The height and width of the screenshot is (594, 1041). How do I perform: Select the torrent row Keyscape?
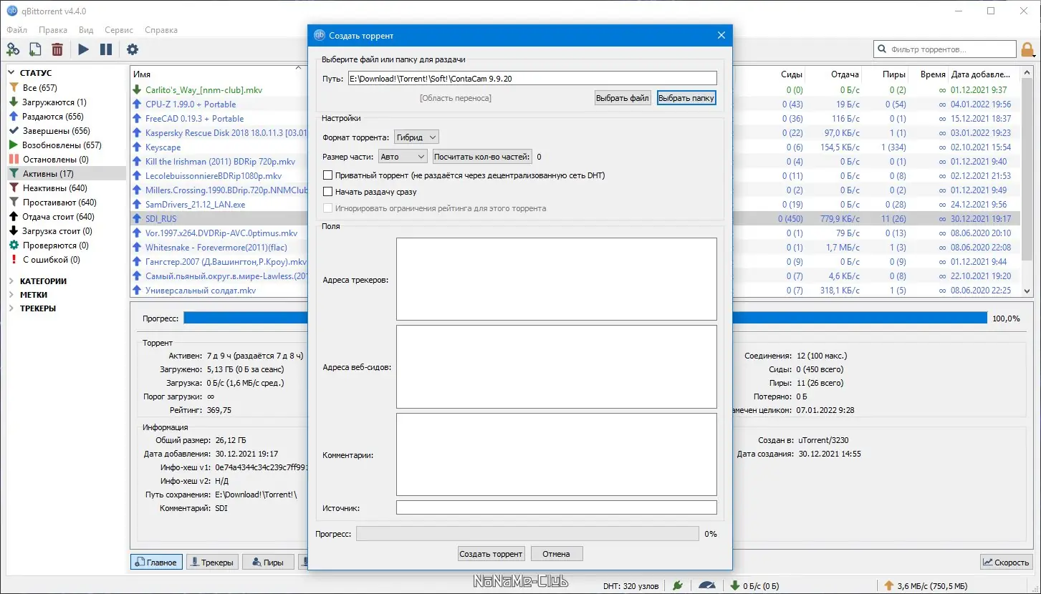coord(163,147)
